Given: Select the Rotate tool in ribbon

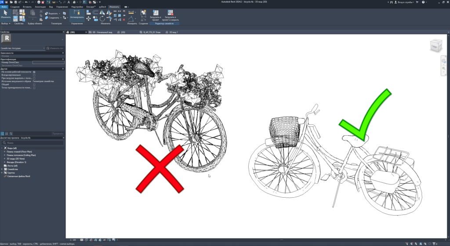Looking at the screenshot, I should [x=102, y=18].
